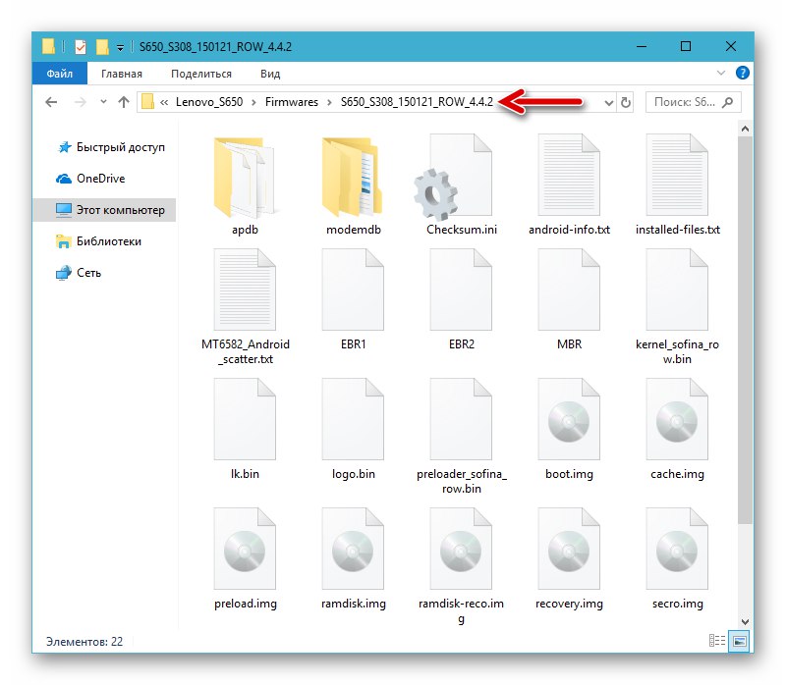Switch to the Вид ribbon tab
The height and width of the screenshot is (685, 786).
click(x=270, y=74)
